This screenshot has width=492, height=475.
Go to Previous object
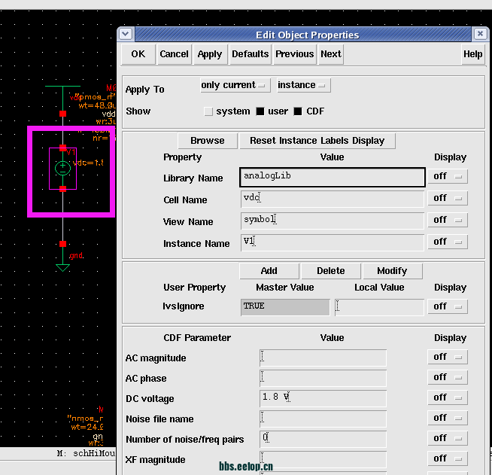pyautogui.click(x=295, y=54)
